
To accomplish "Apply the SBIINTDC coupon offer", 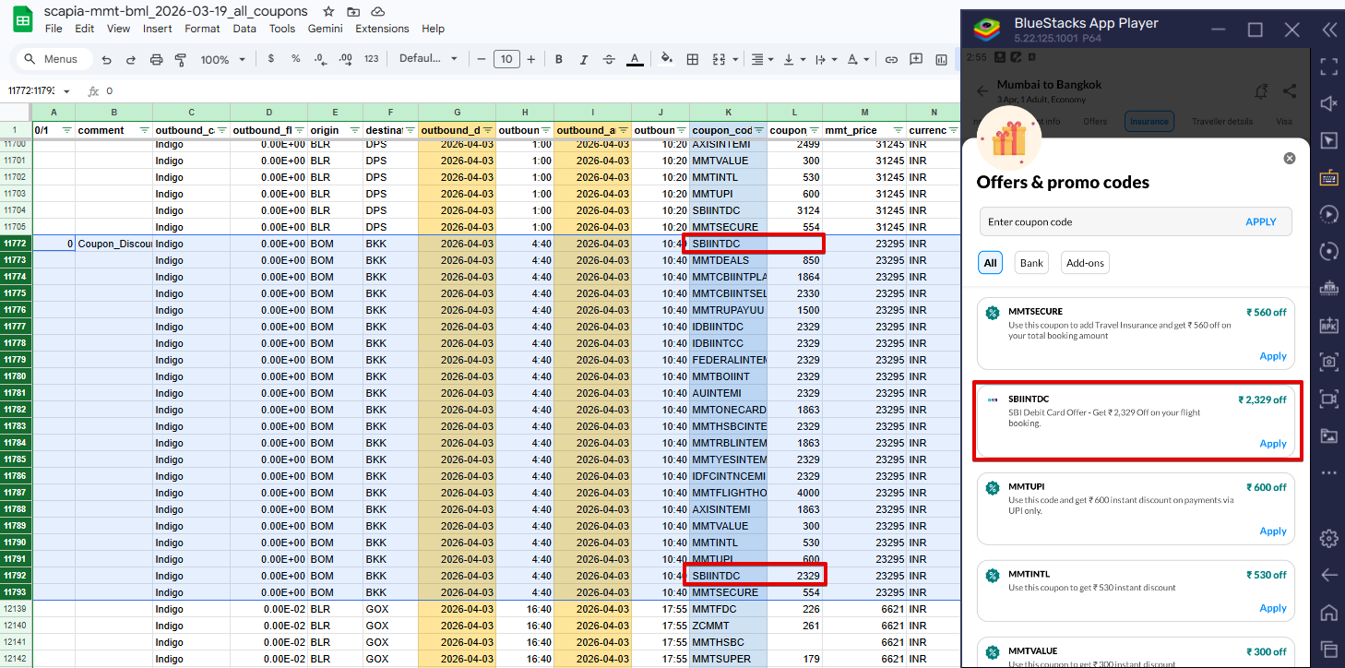I will click(1272, 444).
